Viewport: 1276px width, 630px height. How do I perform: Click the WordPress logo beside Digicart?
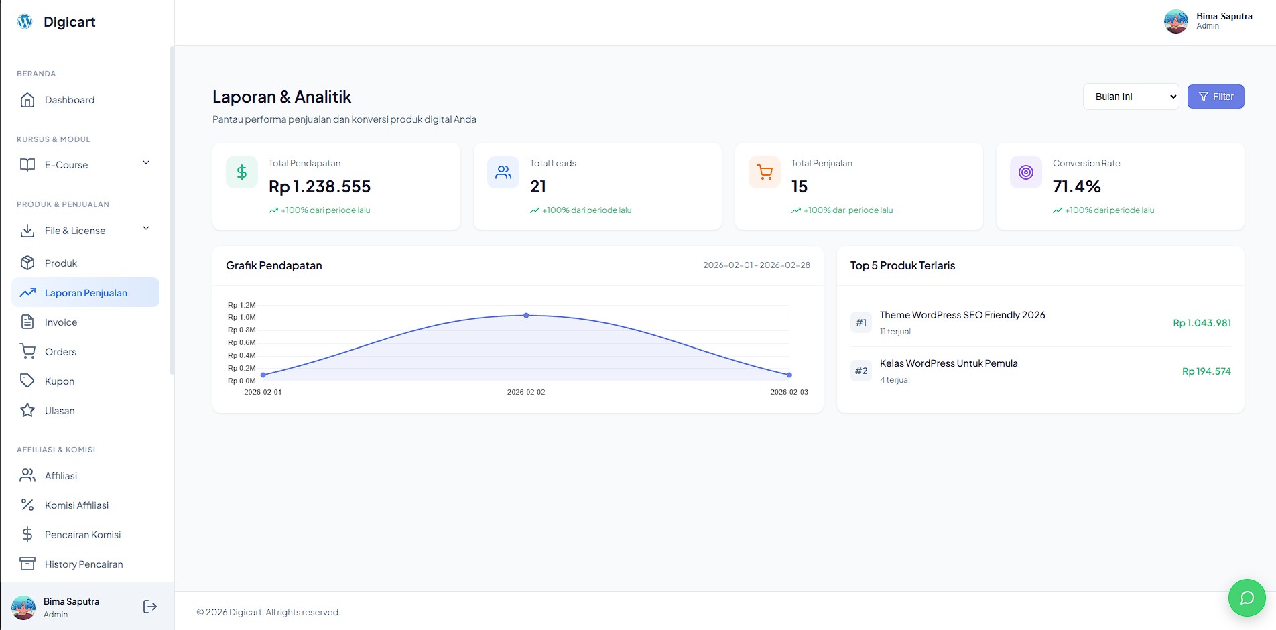(25, 21)
